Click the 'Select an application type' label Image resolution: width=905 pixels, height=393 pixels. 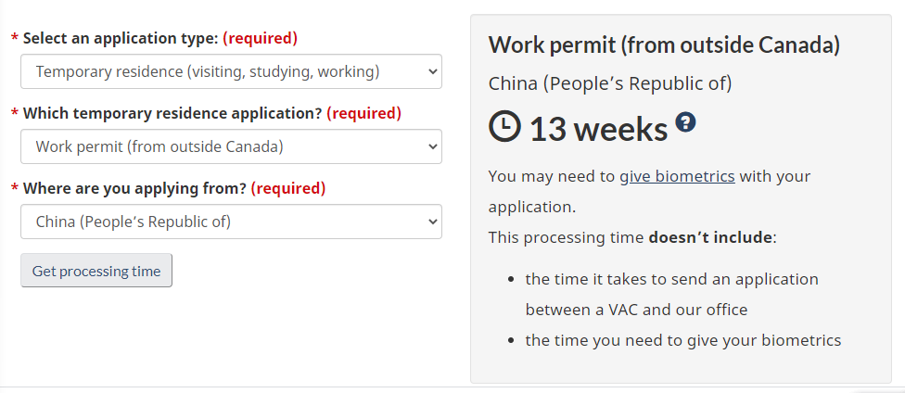coord(121,38)
